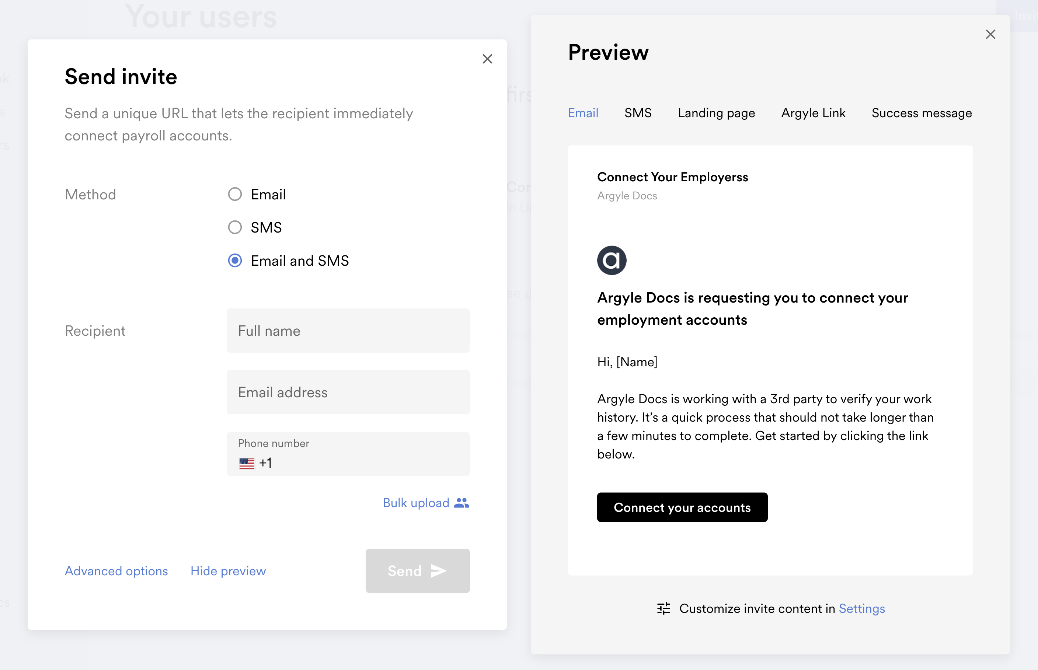Collapse preview with Hide preview link
Viewport: 1038px width, 670px height.
click(228, 571)
